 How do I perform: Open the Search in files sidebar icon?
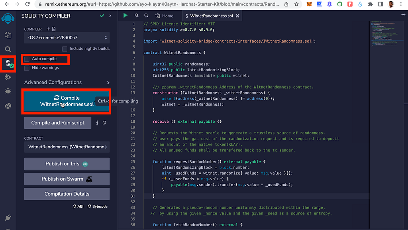(8, 49)
